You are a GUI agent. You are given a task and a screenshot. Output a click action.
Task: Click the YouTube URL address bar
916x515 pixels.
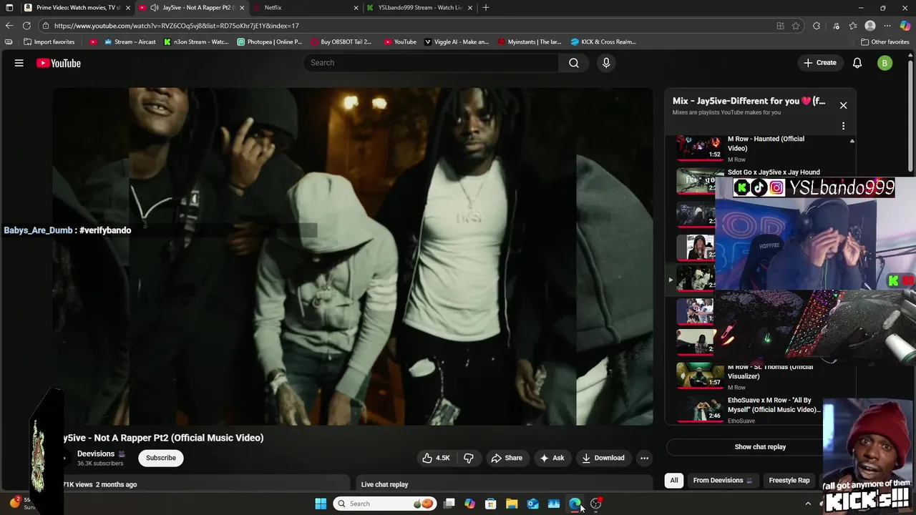point(408,26)
